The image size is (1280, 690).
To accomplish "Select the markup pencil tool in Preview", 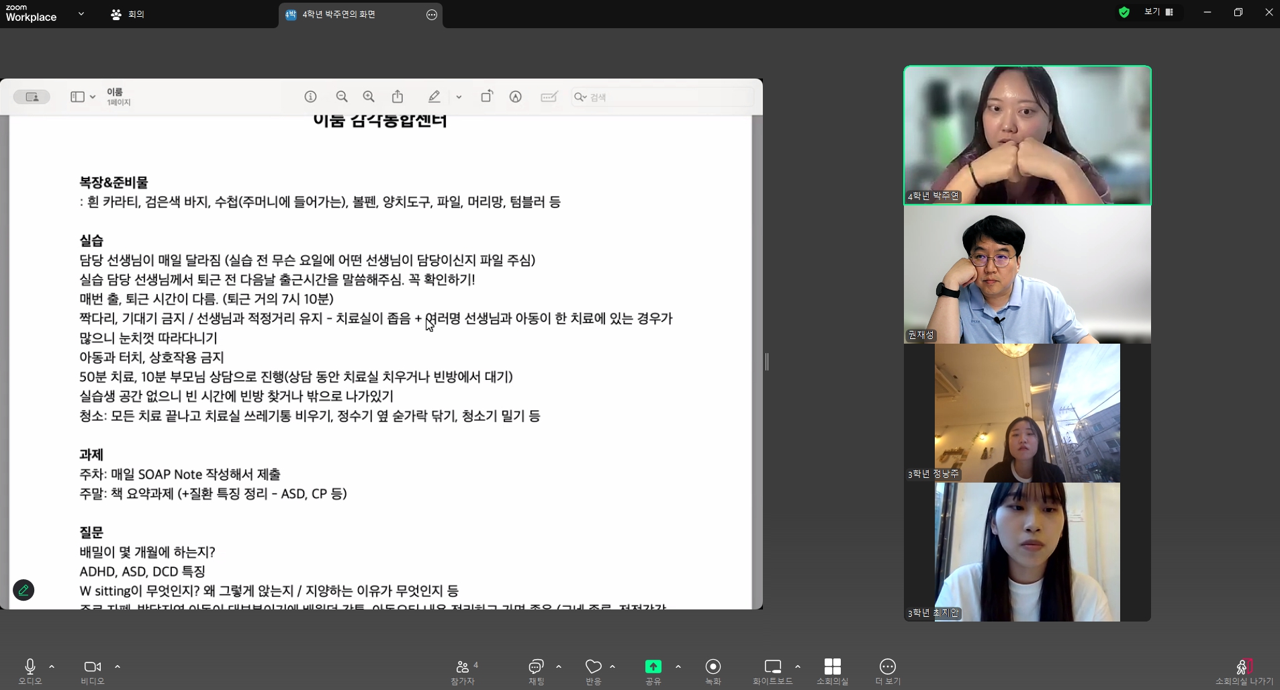I will pos(433,97).
